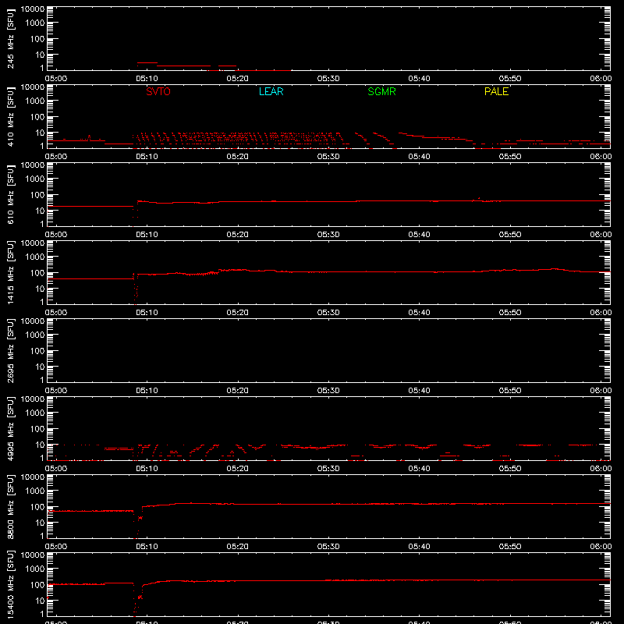The height and width of the screenshot is (624, 624).
Task: Click 06:00 time label under 245 MHz plot
Action: [601, 79]
